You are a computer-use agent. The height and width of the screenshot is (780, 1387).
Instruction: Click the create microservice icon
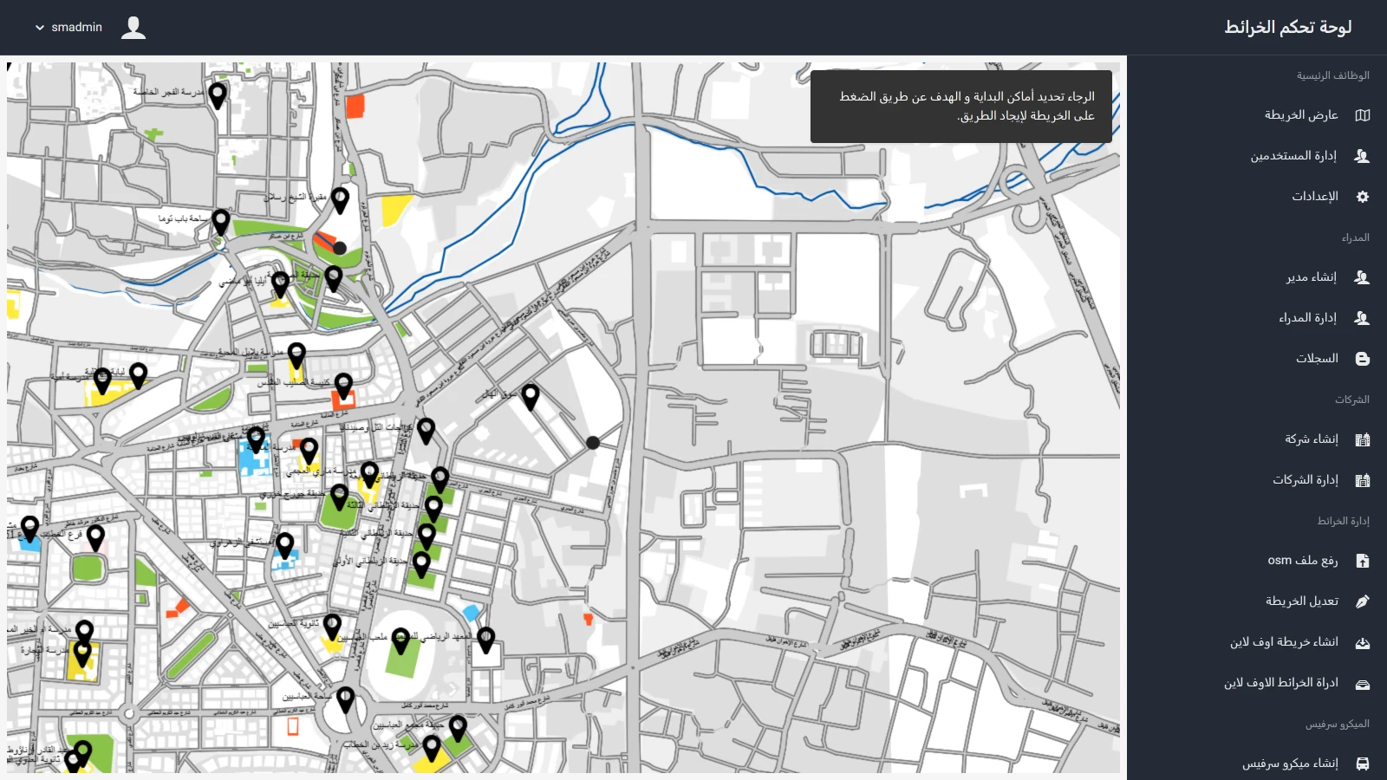pos(1363,764)
